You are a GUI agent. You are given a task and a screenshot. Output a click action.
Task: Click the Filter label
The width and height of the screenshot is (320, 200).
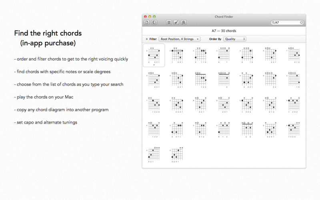click(153, 39)
